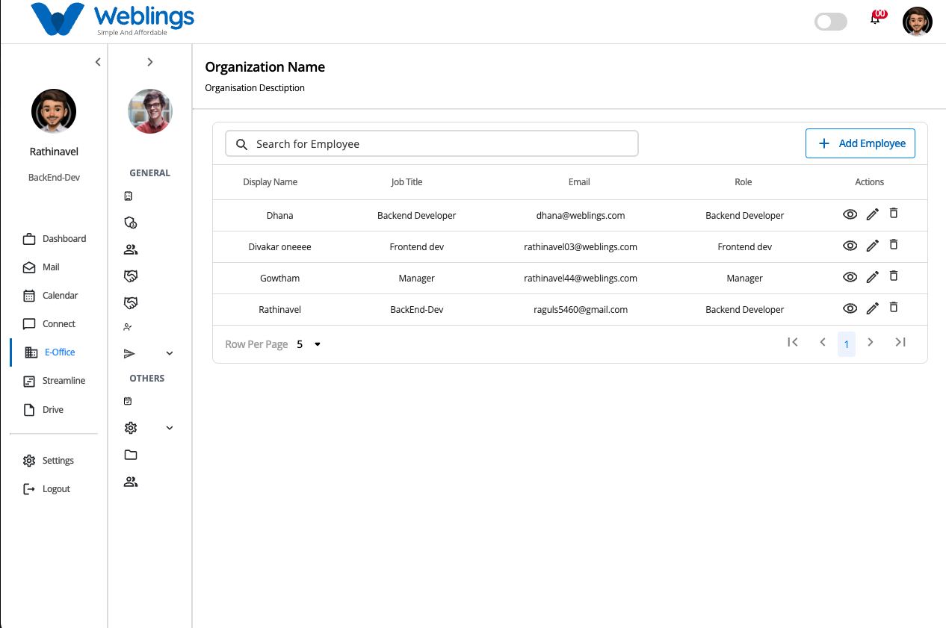946x628 pixels.
Task: Open Streamline in the sidebar
Action: point(54,381)
